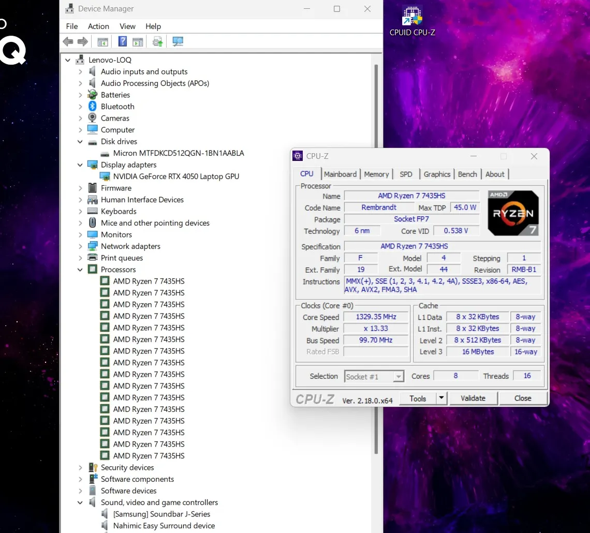Open the Graphics tab in CPU-Z
The height and width of the screenshot is (533, 590).
[437, 174]
